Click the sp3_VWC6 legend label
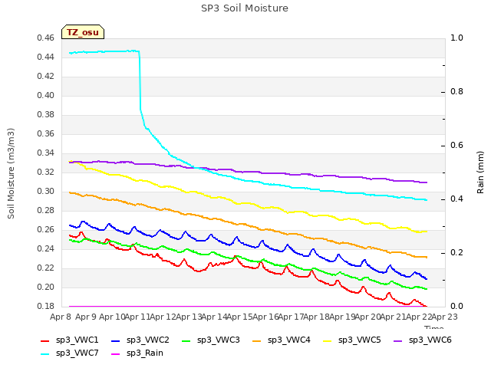Image resolution: width=491 pixels, height=368 pixels. pyautogui.click(x=430, y=340)
